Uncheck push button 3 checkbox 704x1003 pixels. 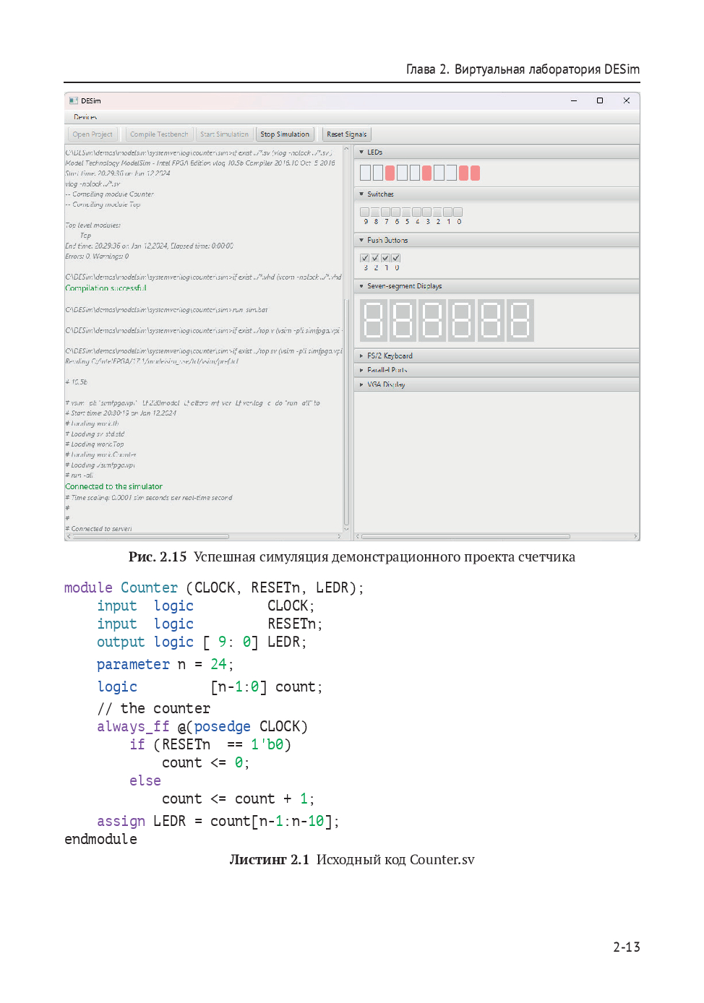tap(365, 258)
